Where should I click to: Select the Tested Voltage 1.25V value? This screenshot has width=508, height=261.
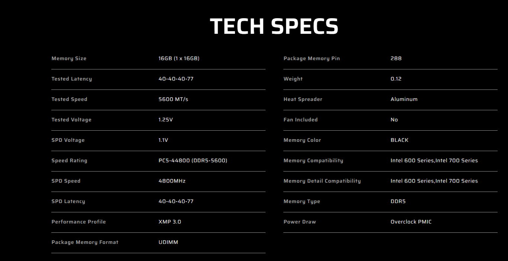(165, 120)
